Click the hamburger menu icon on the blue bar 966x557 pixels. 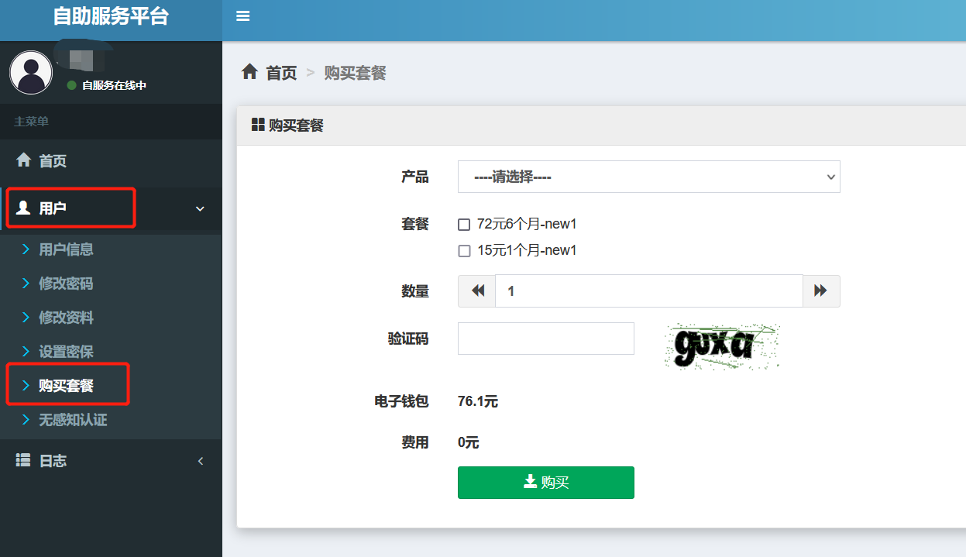[242, 15]
